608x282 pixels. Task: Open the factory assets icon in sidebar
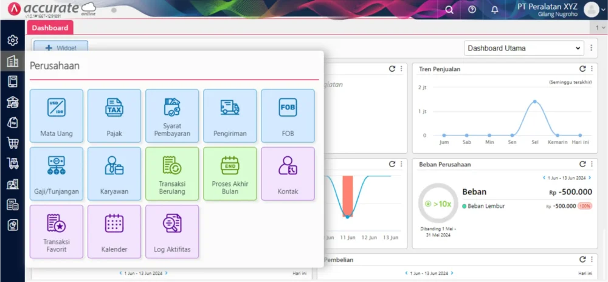point(12,184)
